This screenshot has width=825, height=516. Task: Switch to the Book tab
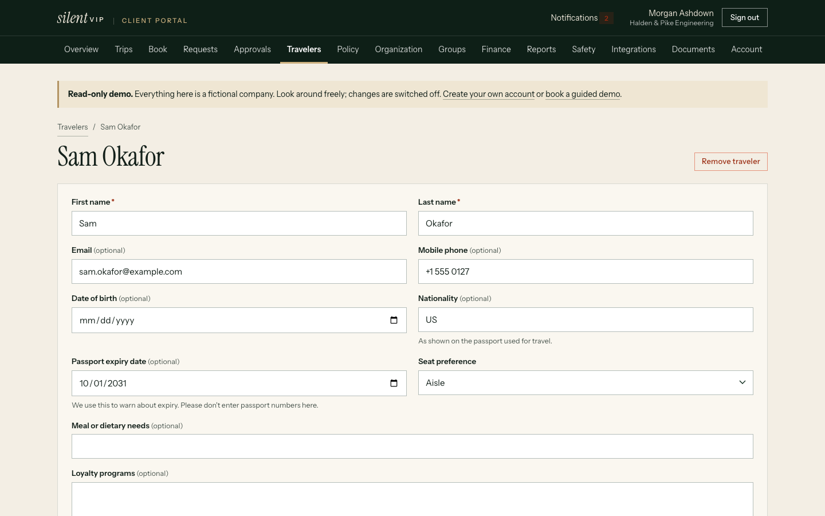coord(158,49)
